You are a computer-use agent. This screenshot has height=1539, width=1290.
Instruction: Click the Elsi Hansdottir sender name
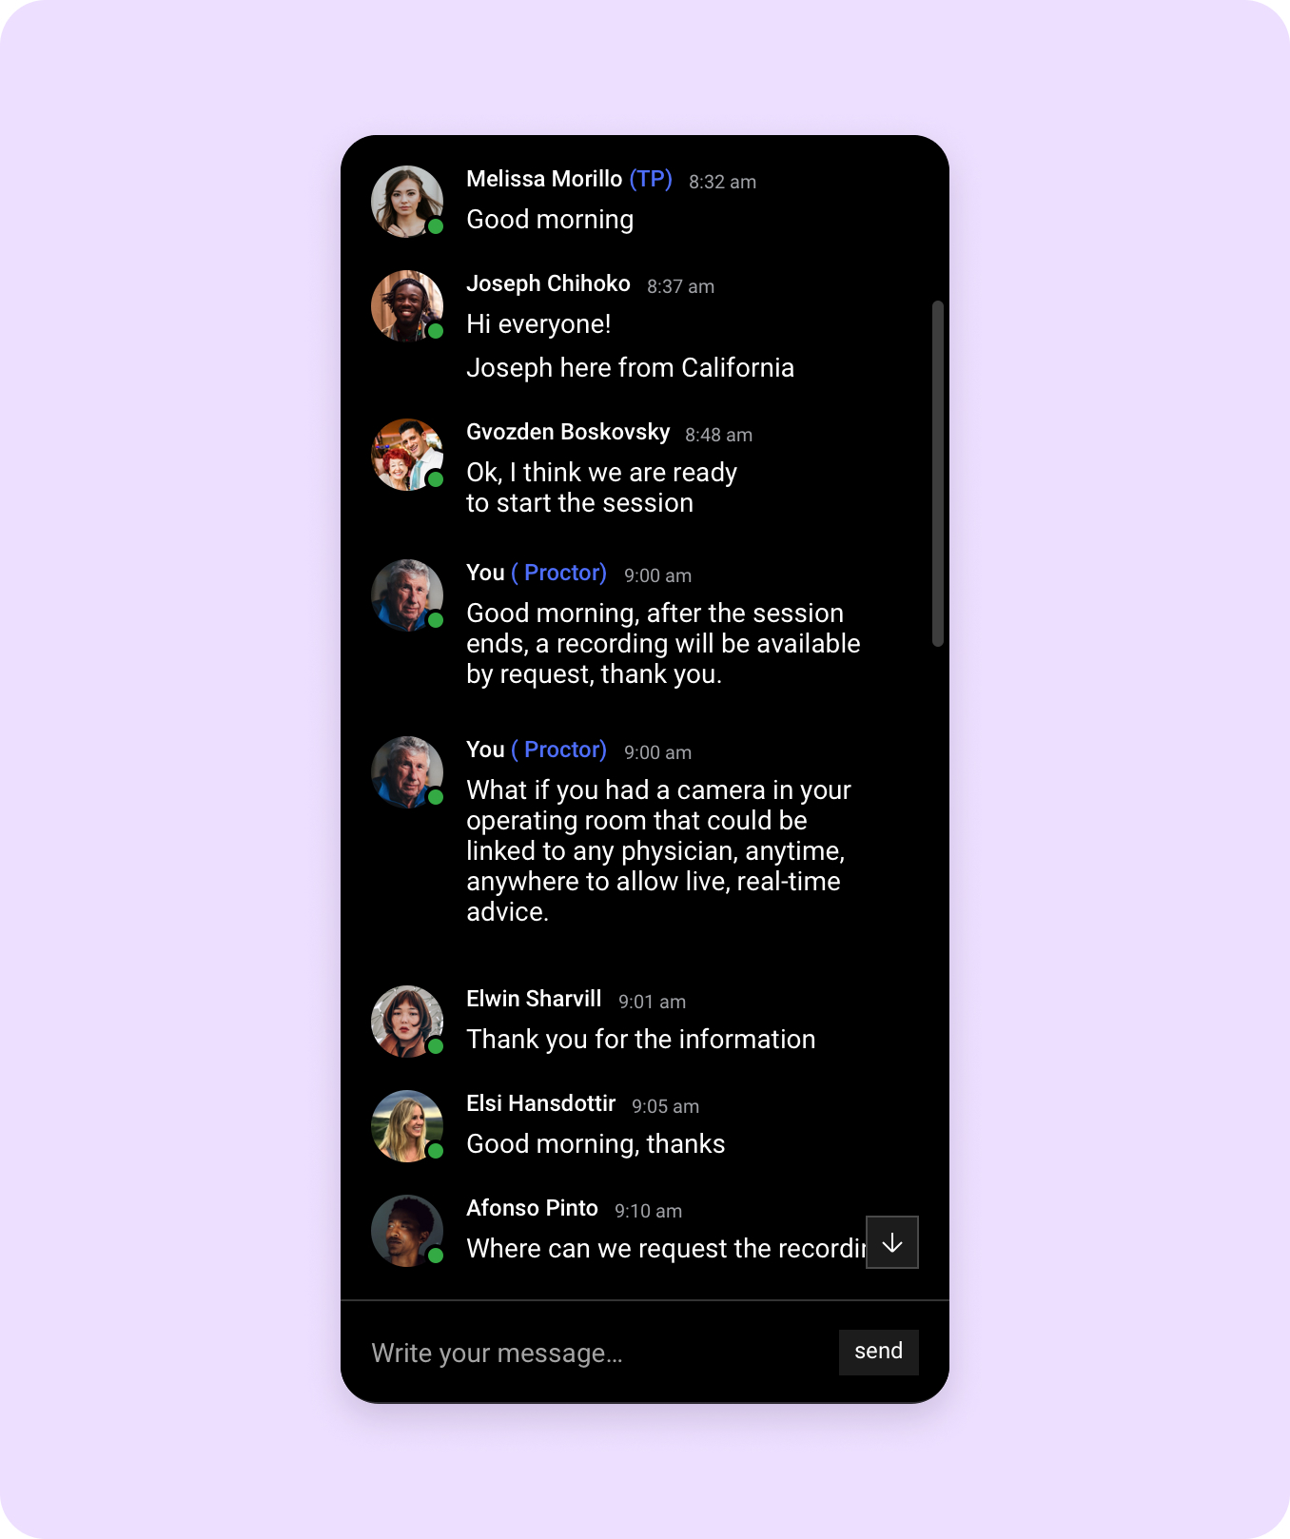541,1103
